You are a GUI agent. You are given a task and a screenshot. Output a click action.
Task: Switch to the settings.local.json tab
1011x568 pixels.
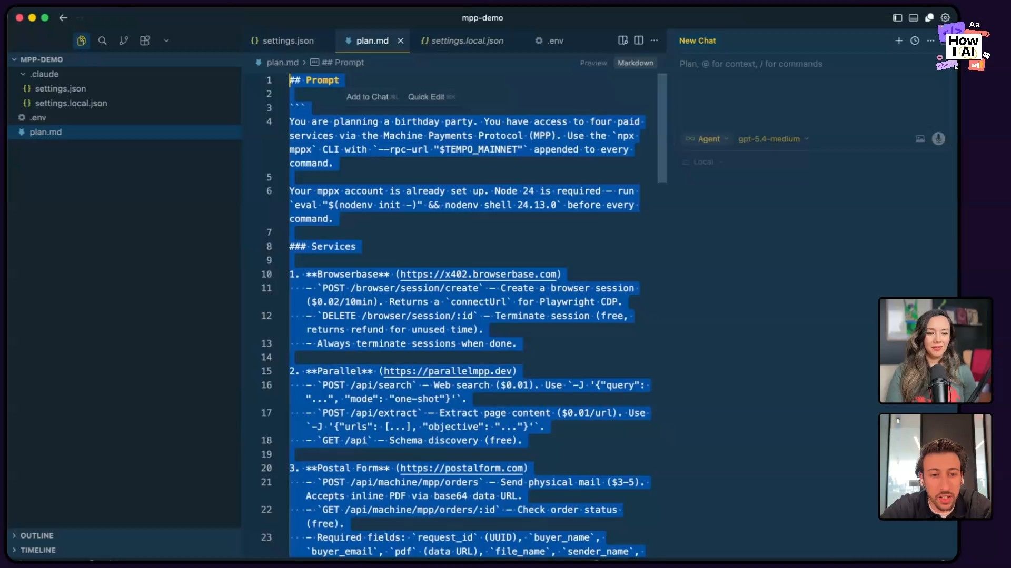click(x=462, y=40)
